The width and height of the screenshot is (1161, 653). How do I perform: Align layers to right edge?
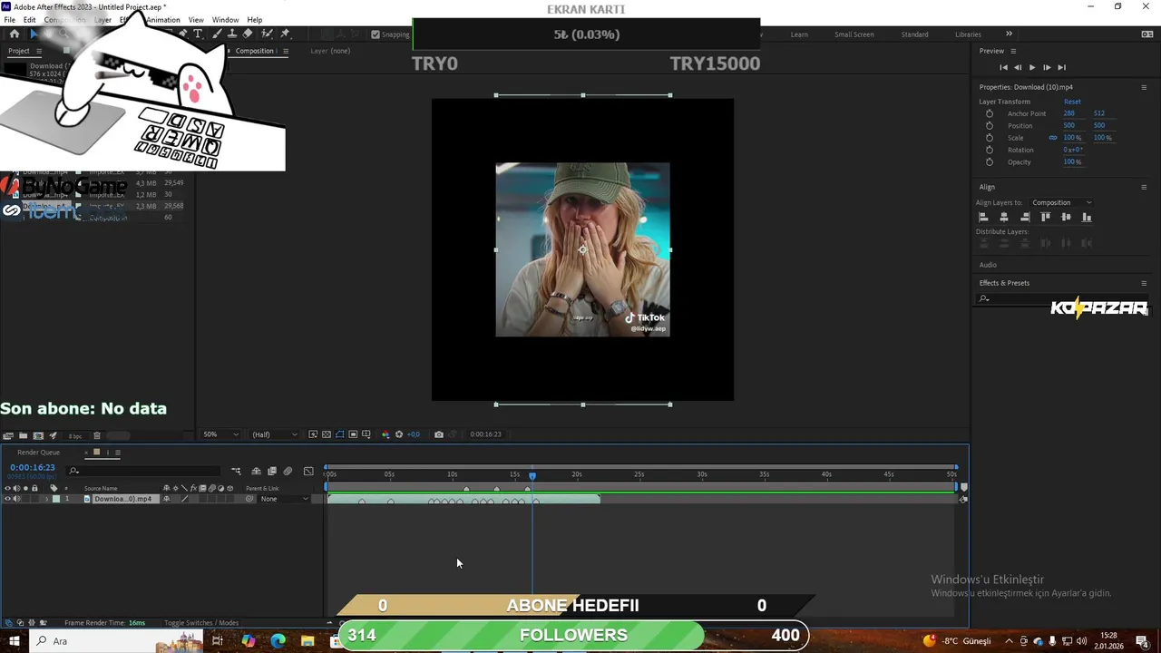click(x=1025, y=217)
